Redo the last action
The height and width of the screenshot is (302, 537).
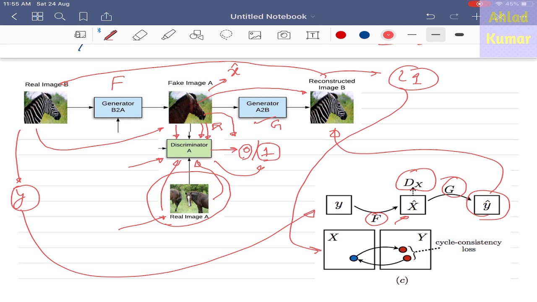click(x=454, y=17)
